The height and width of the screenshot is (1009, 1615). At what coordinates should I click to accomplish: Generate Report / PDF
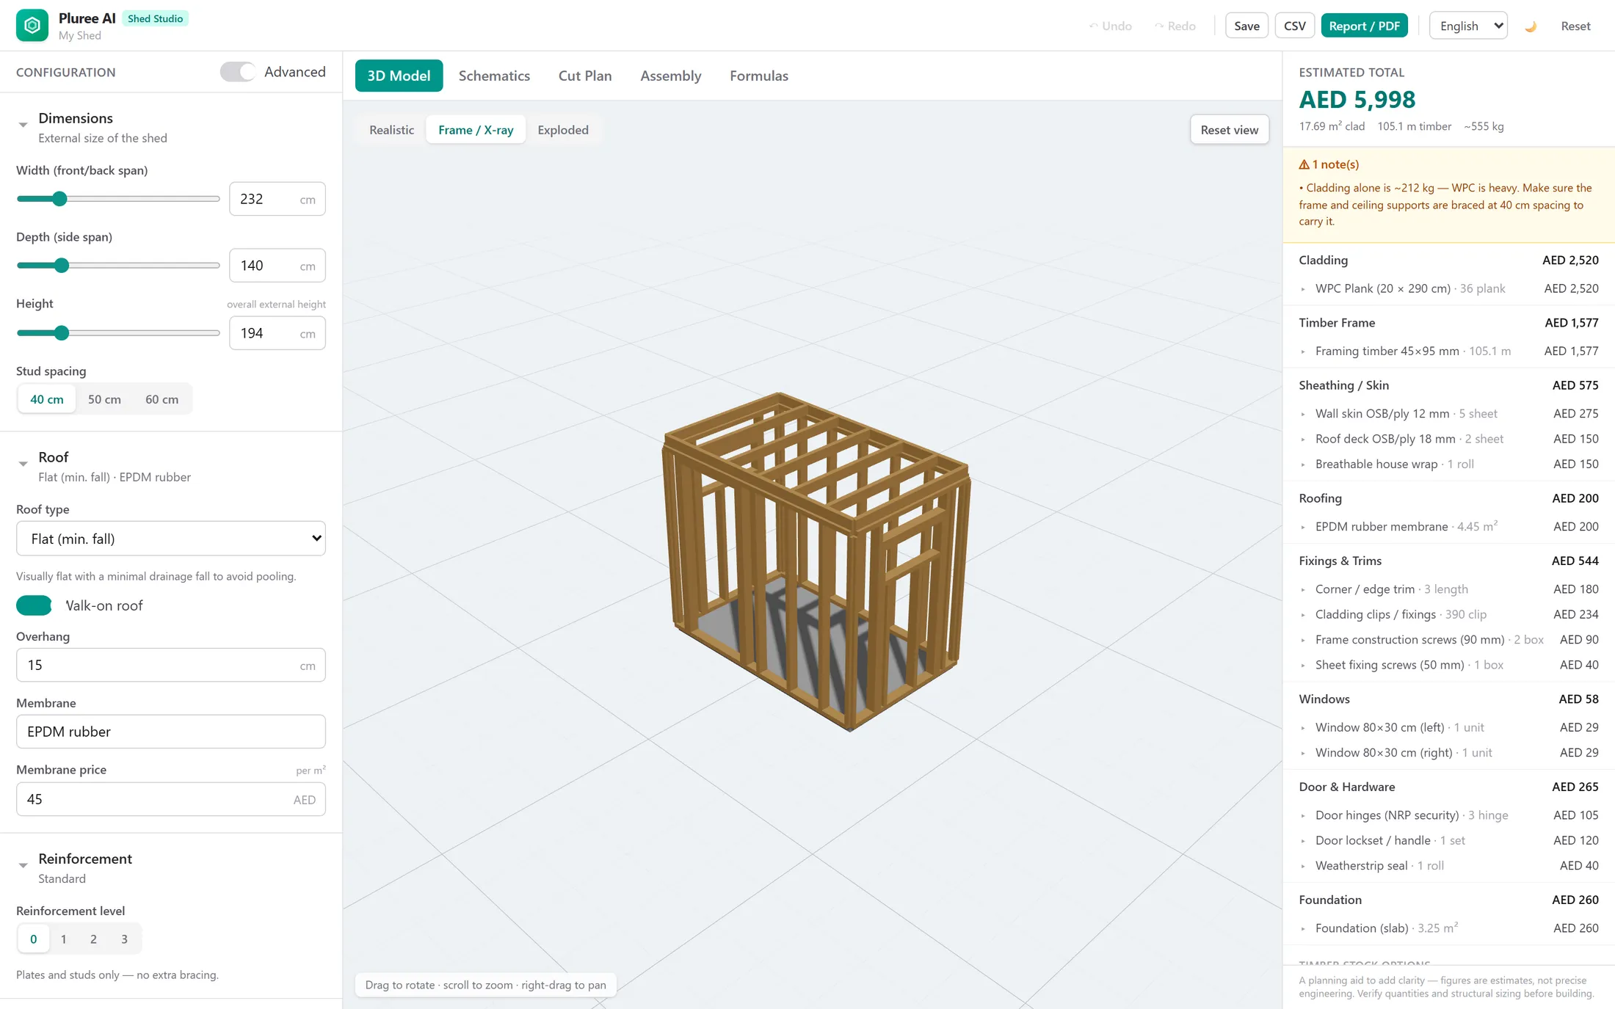1364,26
